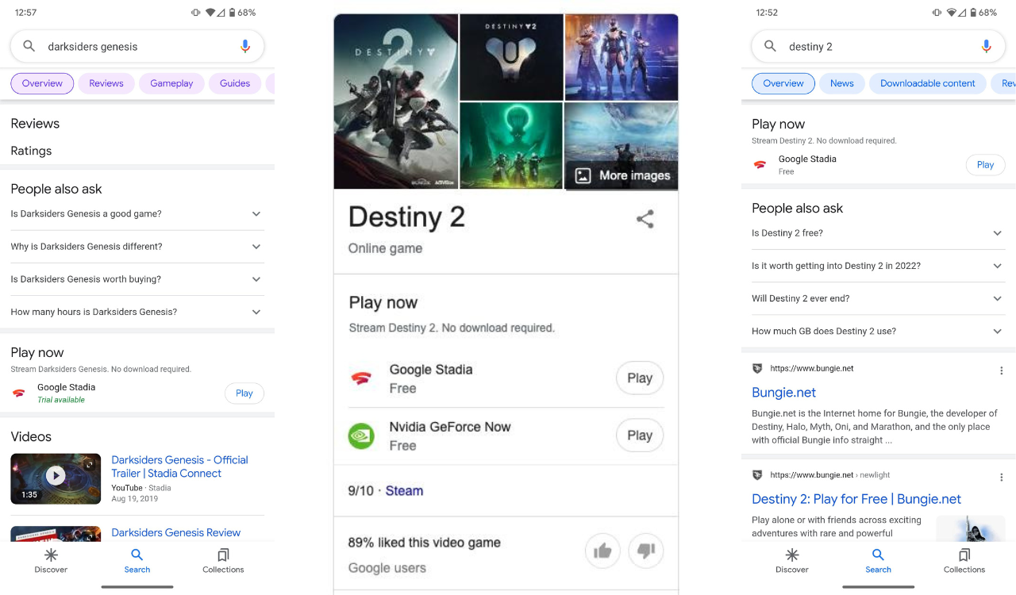Open Destiny 2 three guardians image
This screenshot has height=595, width=1016.
tap(622, 57)
